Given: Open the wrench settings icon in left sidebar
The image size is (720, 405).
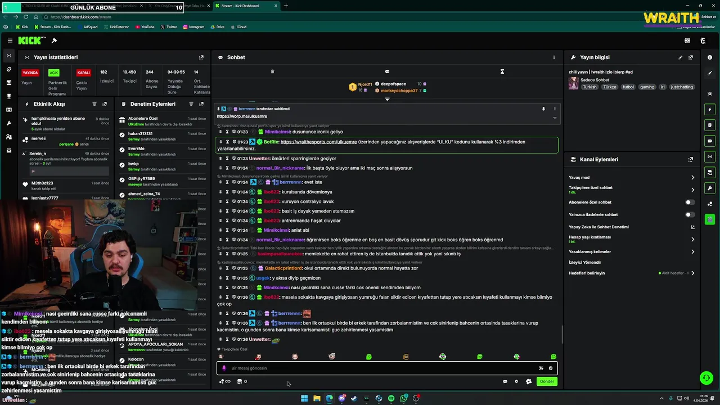Looking at the screenshot, I should point(8,123).
